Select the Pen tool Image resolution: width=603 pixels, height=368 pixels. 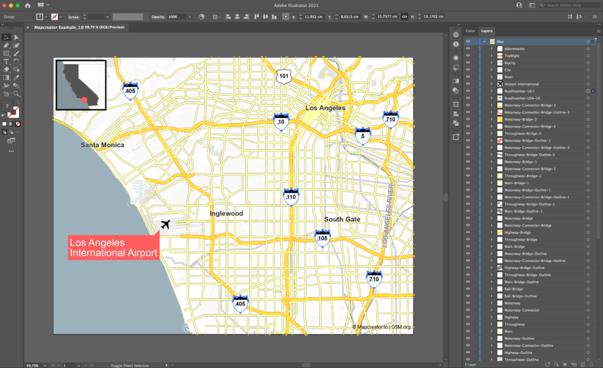[6, 45]
